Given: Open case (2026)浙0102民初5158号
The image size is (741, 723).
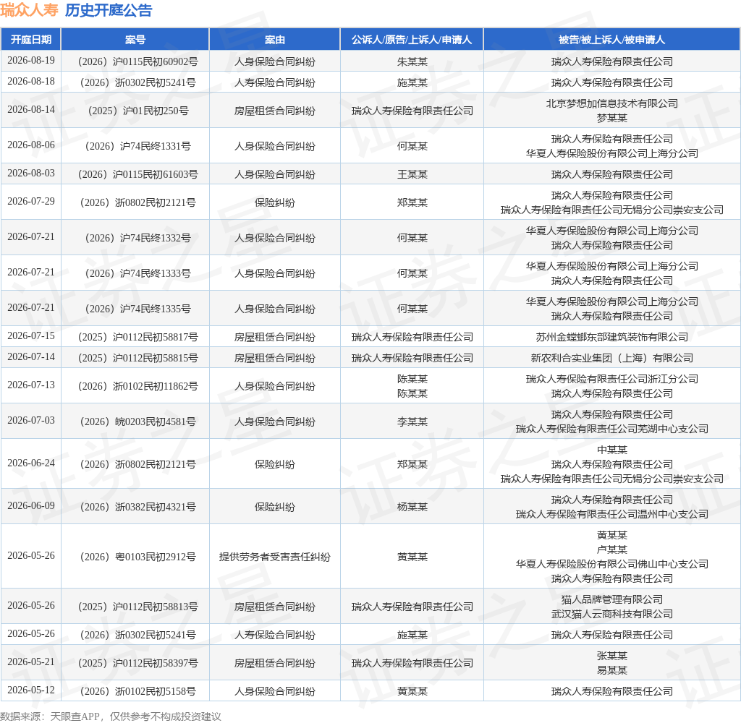Looking at the screenshot, I should [138, 691].
